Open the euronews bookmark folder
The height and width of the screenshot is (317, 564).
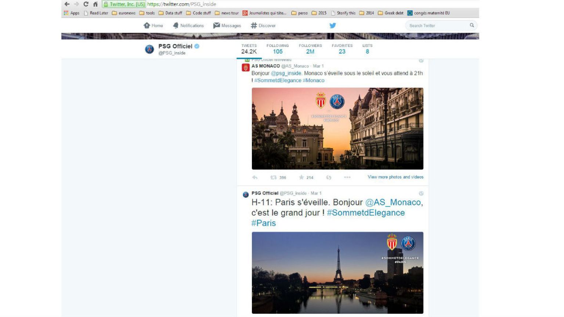124,13
